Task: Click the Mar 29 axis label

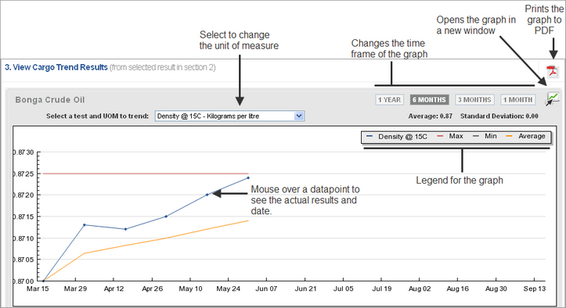Action: (x=75, y=289)
